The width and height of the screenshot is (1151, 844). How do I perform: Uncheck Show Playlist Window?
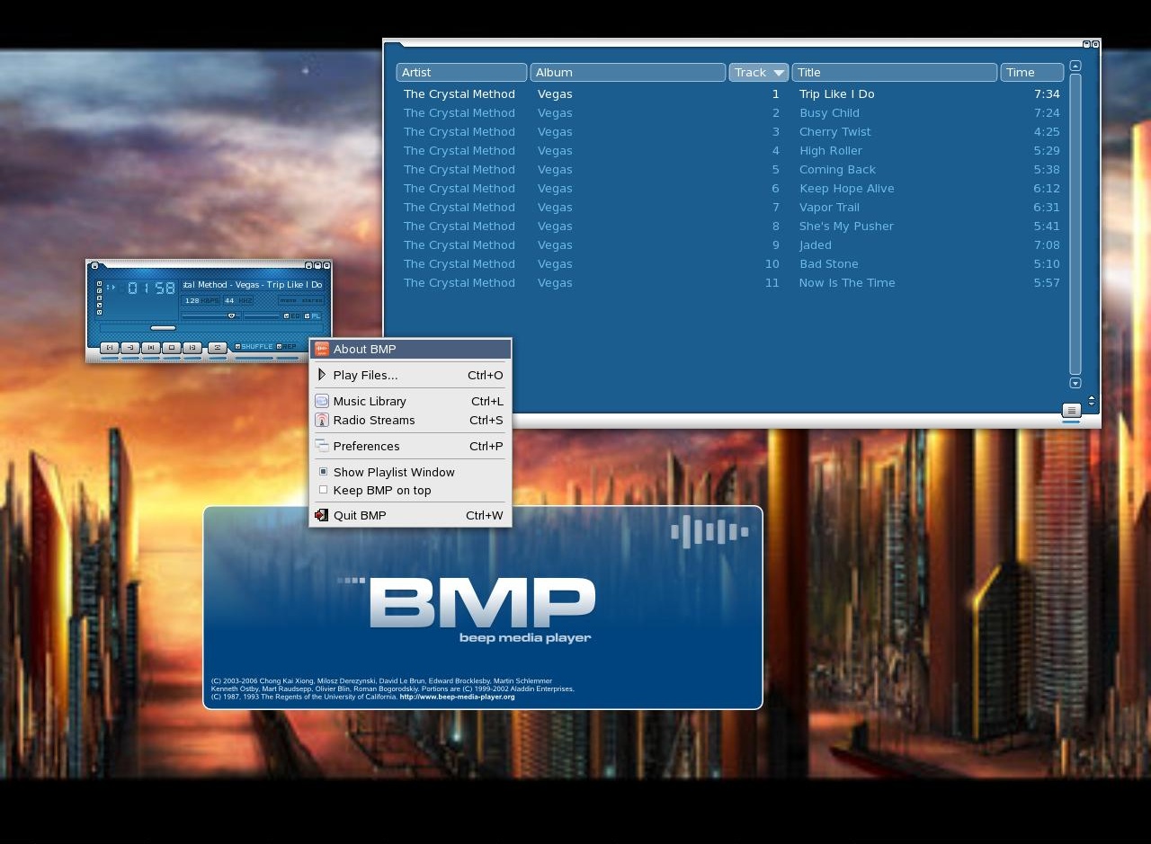pyautogui.click(x=324, y=472)
